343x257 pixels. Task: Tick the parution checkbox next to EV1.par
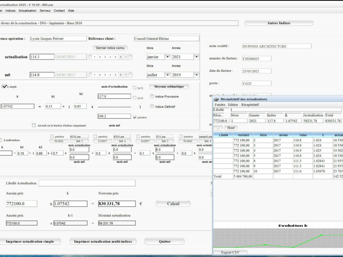138,136
